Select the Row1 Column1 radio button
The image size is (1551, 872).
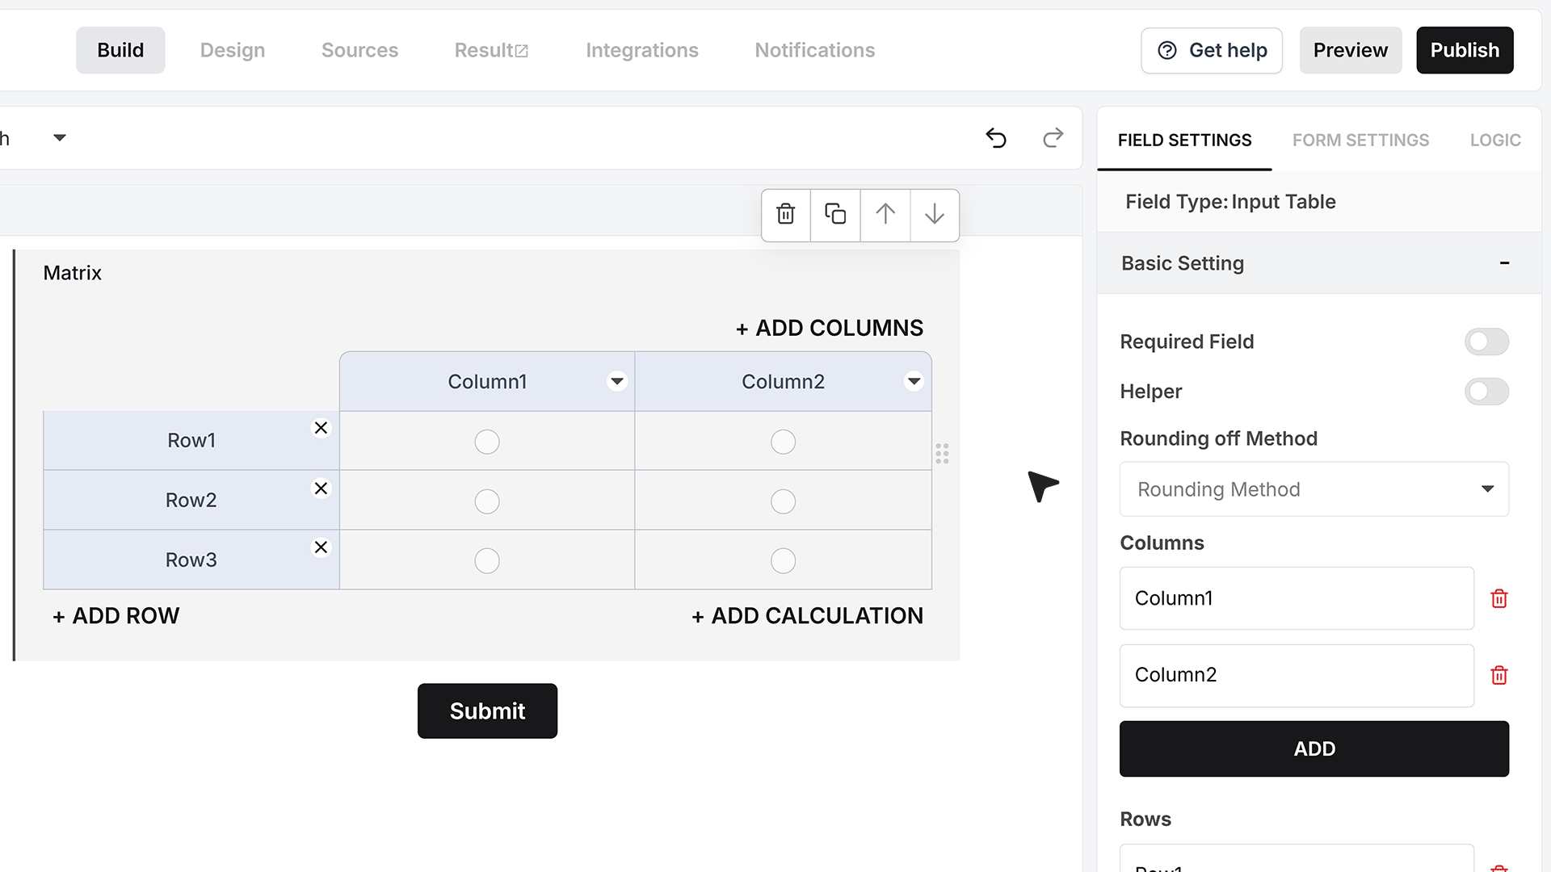point(487,442)
